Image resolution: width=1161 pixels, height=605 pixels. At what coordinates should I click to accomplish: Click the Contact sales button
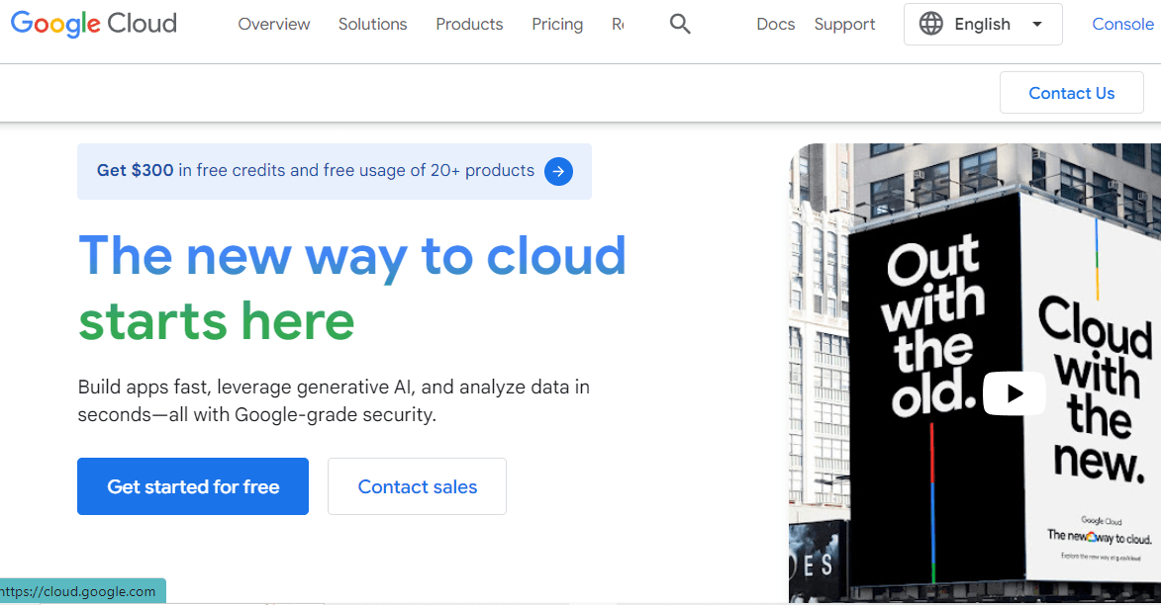coord(417,486)
